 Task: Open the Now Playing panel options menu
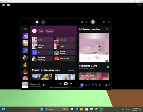[x=104, y=29]
